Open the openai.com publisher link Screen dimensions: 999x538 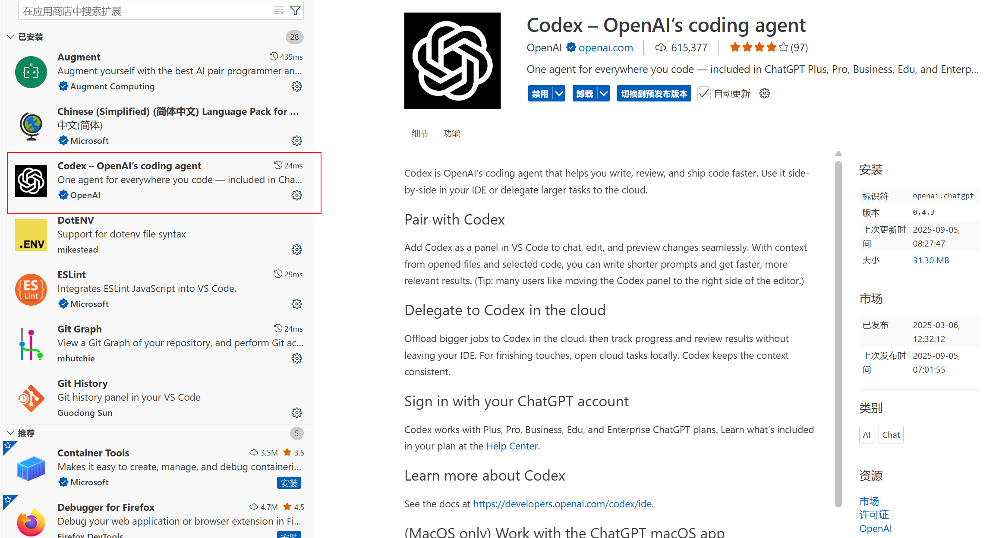pyautogui.click(x=606, y=47)
